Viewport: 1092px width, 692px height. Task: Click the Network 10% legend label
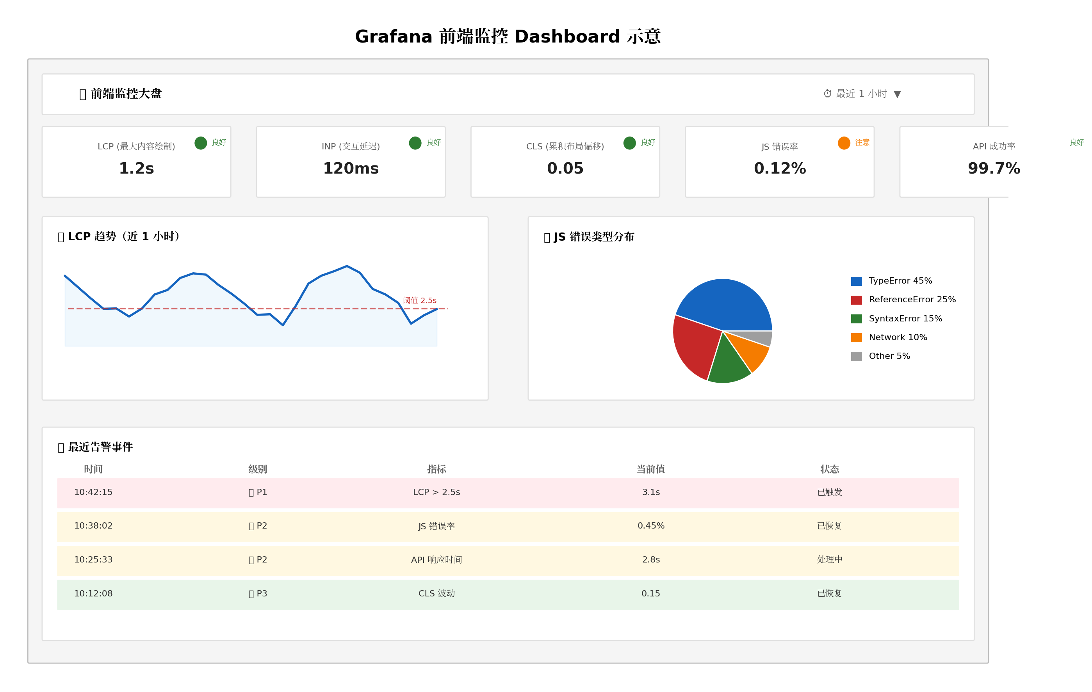[x=898, y=337]
